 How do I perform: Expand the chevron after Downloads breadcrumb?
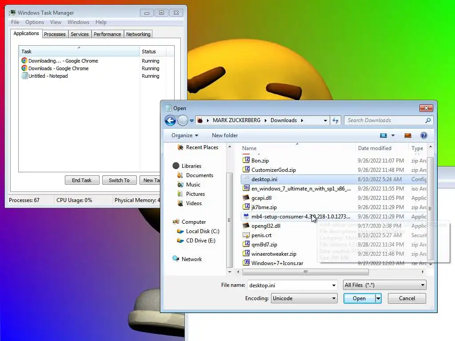[x=302, y=120]
